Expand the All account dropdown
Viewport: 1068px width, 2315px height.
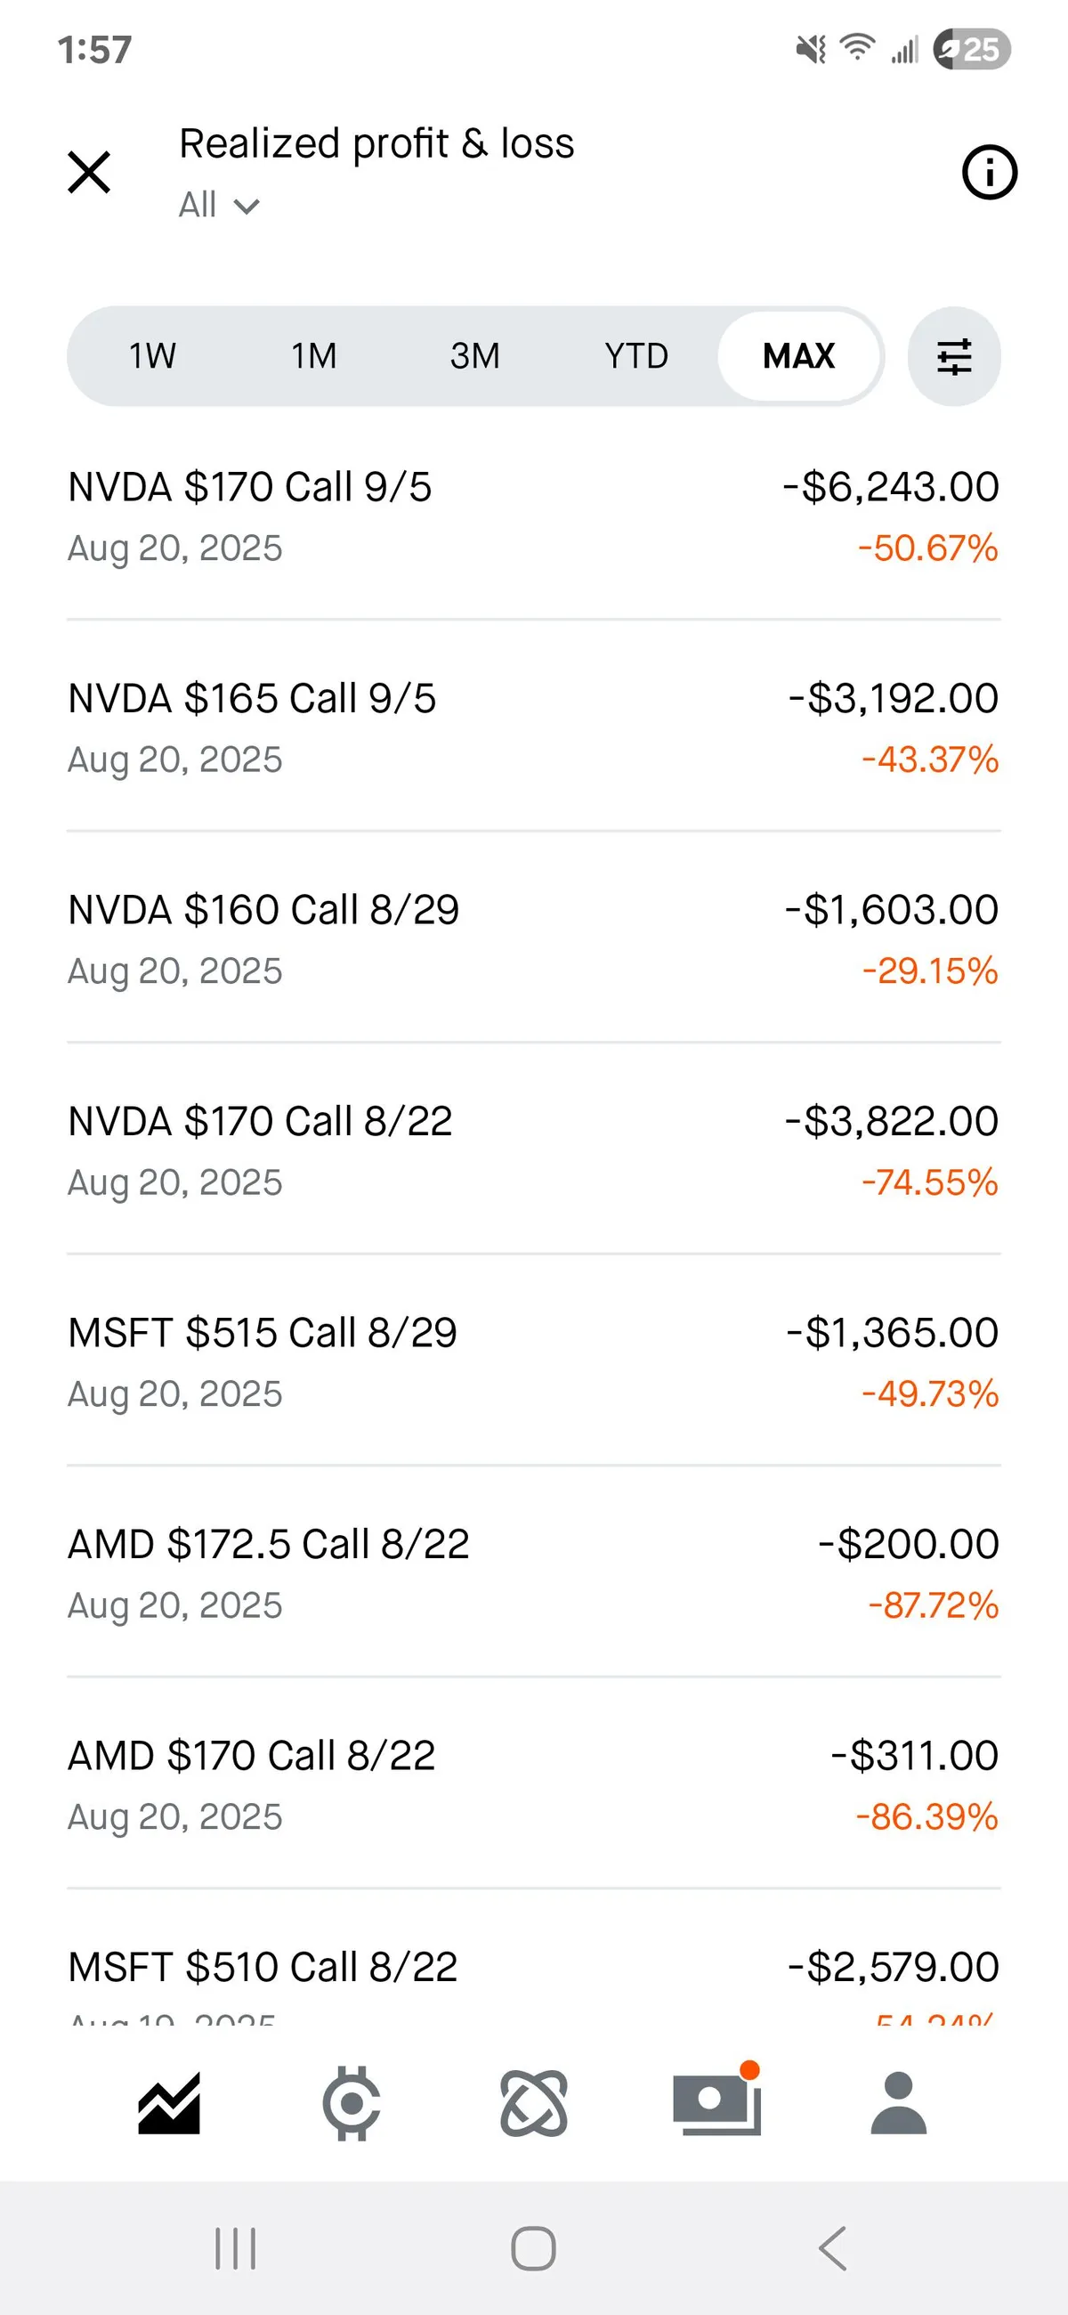[x=219, y=206]
